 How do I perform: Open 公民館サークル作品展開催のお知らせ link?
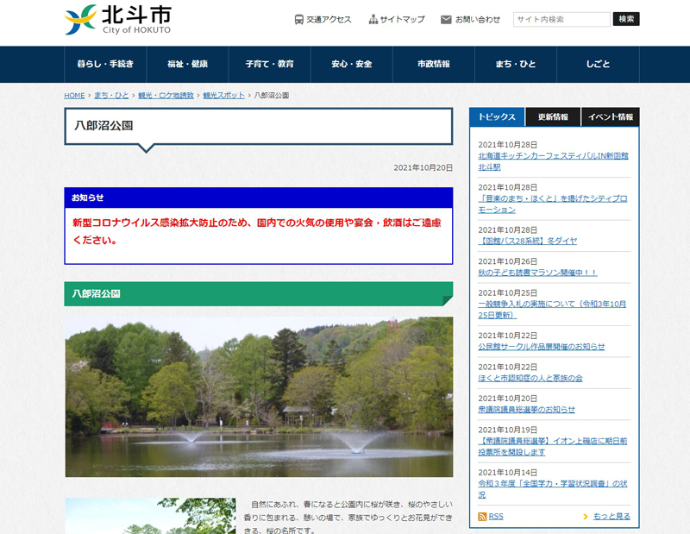tap(542, 347)
